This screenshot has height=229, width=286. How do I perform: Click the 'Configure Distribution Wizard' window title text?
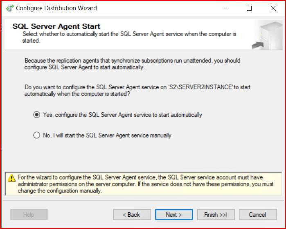click(56, 8)
